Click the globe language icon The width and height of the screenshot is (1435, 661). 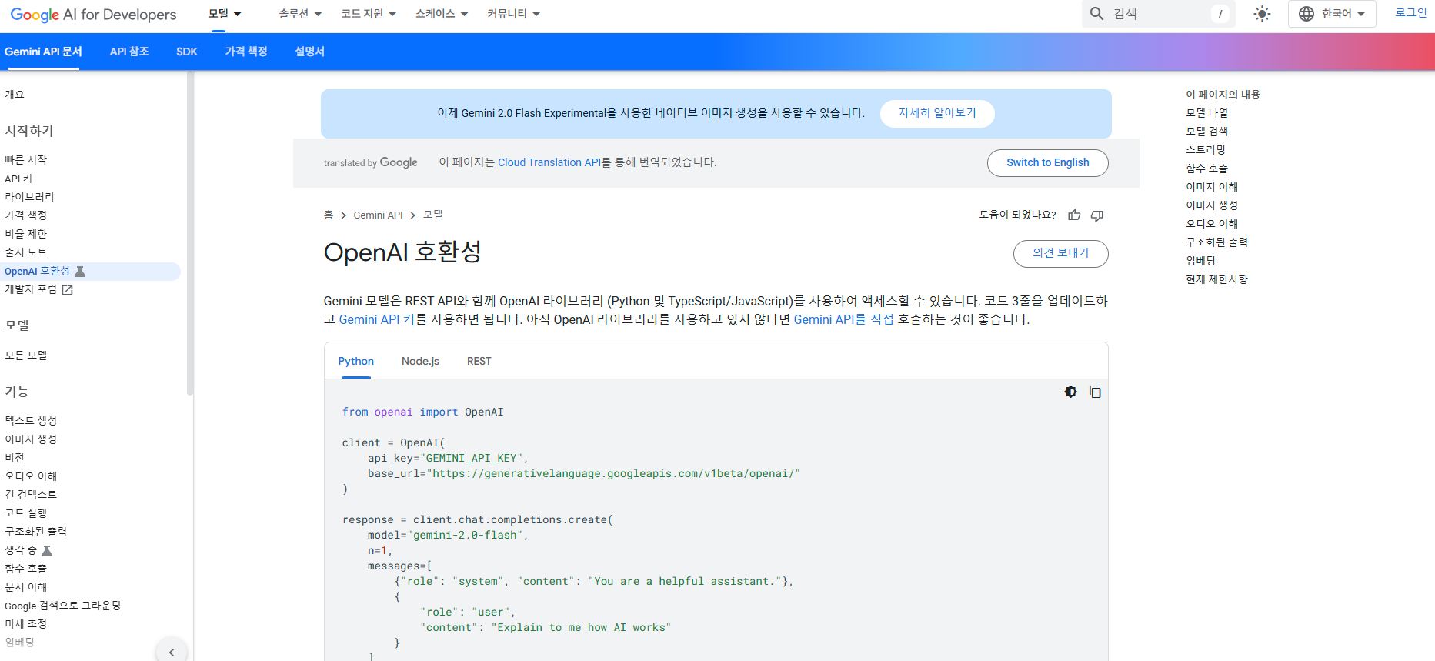point(1307,14)
